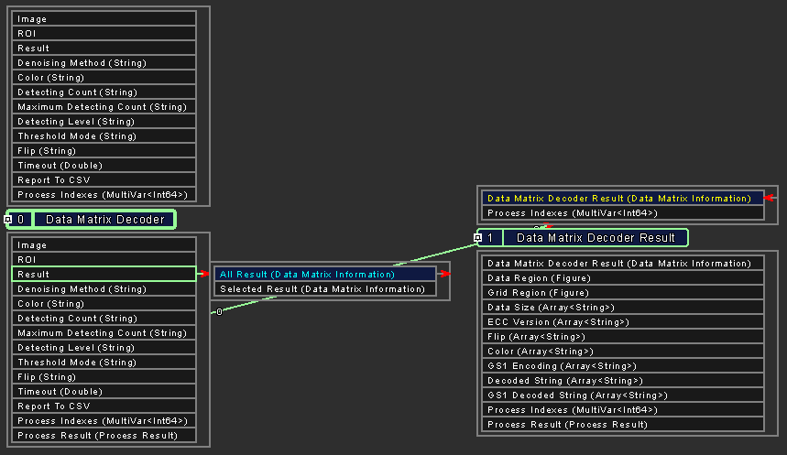787x455 pixels.
Task: Select yellow Data Matrix Decoder Result input row
Action: 623,198
